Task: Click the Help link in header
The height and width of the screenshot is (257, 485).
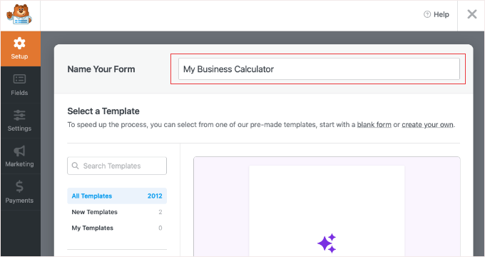Action: tap(436, 14)
